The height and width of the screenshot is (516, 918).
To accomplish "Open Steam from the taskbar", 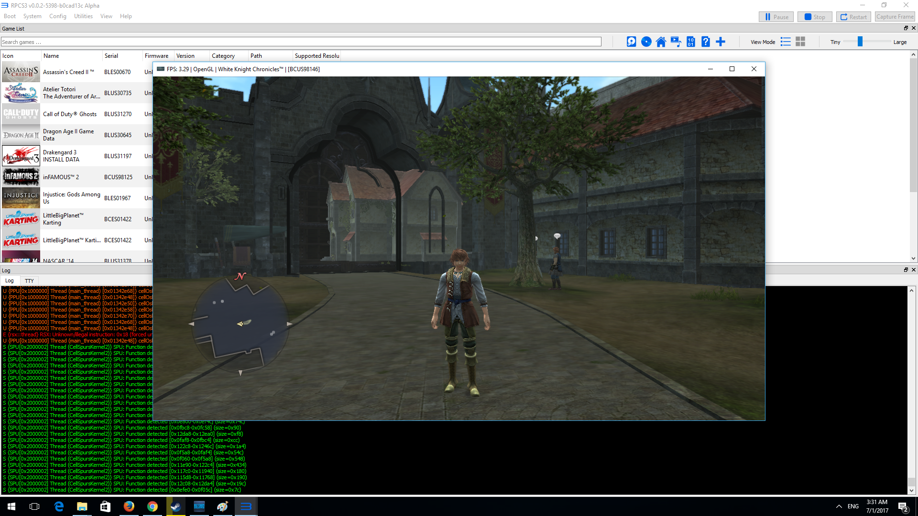I will coord(175,506).
